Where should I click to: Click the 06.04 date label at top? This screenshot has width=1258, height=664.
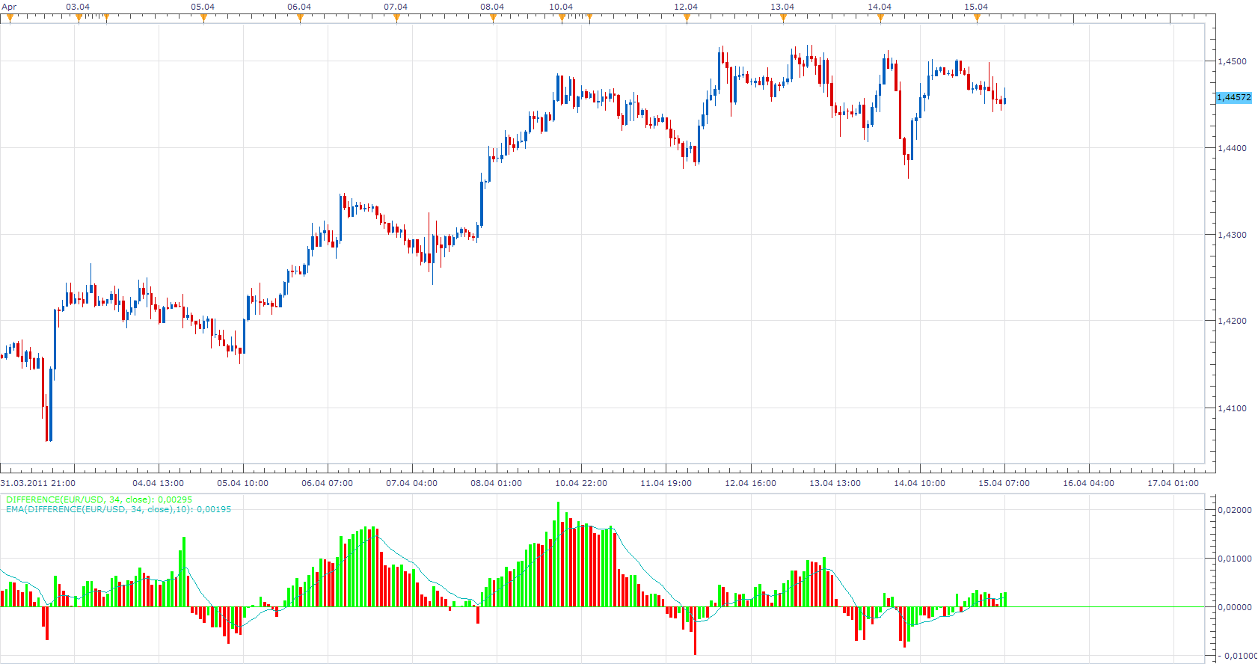coord(299,7)
